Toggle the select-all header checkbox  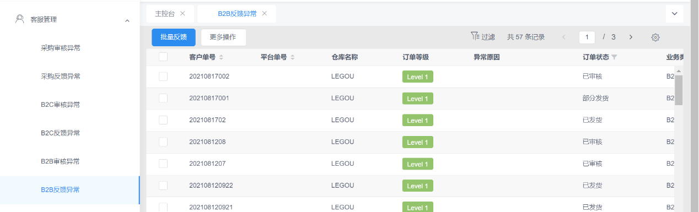[x=163, y=57]
